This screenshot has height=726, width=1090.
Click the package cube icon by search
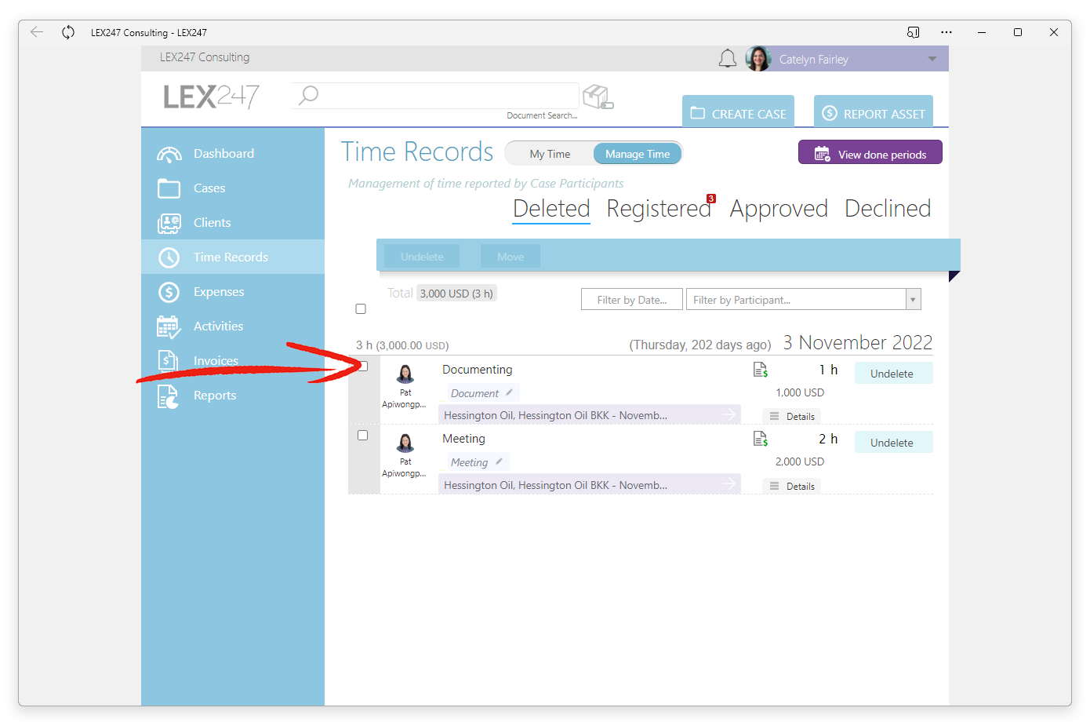tap(598, 97)
